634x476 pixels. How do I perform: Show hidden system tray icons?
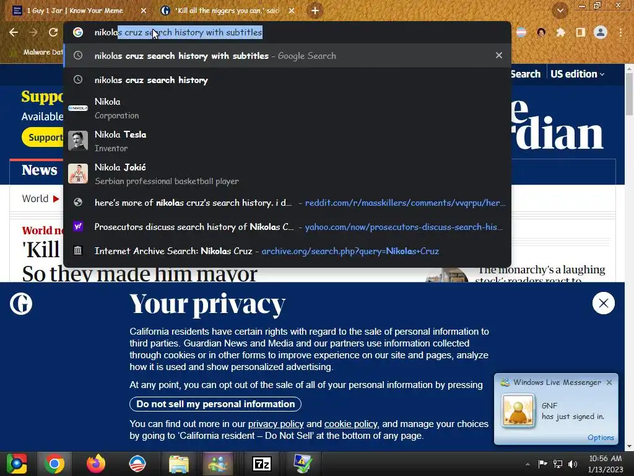[528, 464]
